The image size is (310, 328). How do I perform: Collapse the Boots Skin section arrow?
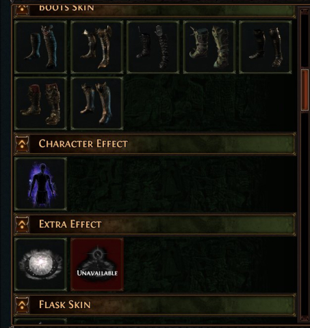(x=22, y=10)
